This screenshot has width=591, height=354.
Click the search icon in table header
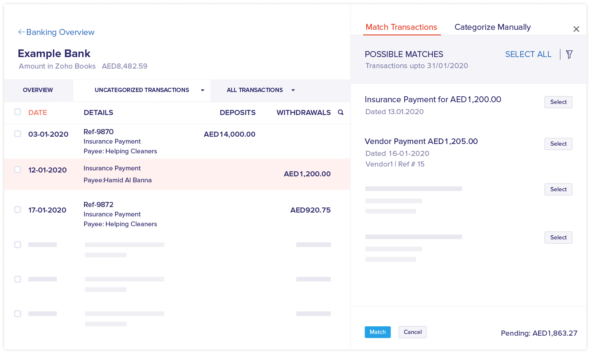pos(341,112)
